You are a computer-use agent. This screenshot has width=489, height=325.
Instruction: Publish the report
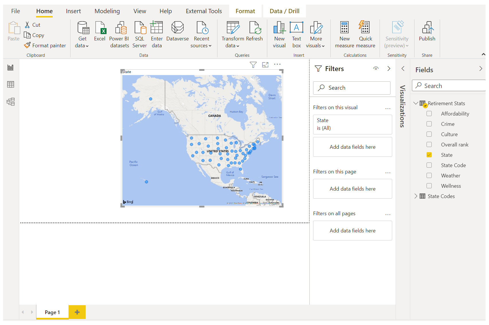[x=427, y=32]
